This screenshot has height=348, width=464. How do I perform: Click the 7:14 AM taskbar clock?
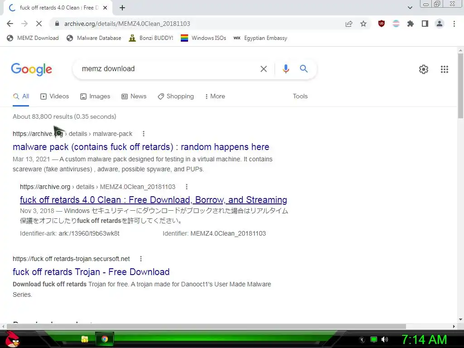click(x=424, y=339)
